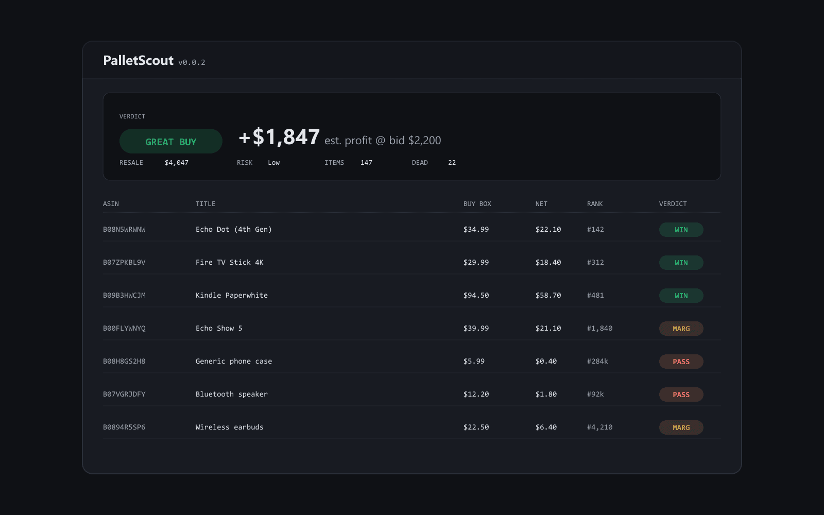Click the $21.10 net value
The width and height of the screenshot is (824, 515).
point(548,329)
